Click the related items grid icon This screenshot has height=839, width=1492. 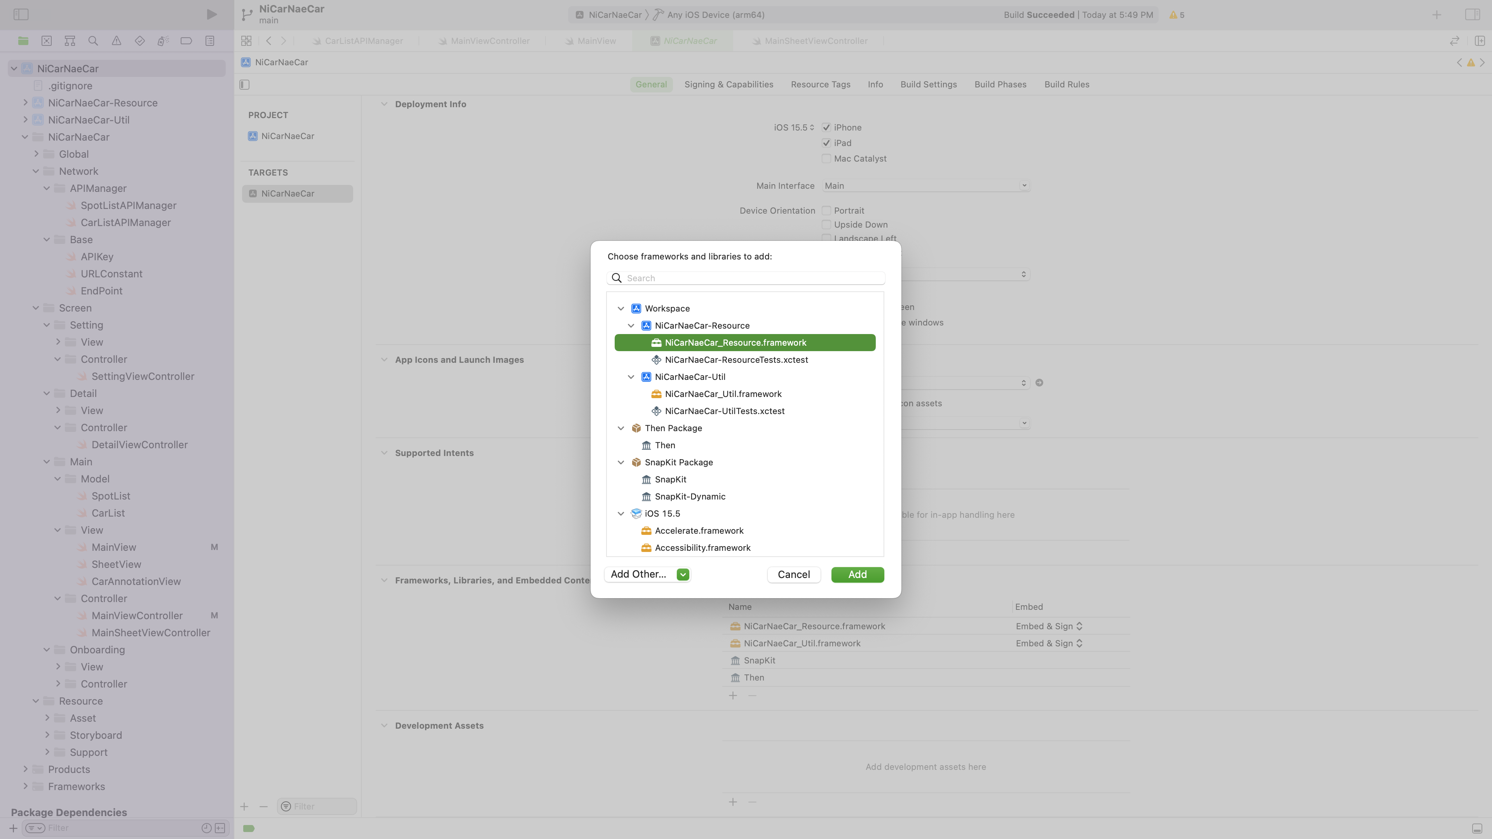[x=246, y=40]
